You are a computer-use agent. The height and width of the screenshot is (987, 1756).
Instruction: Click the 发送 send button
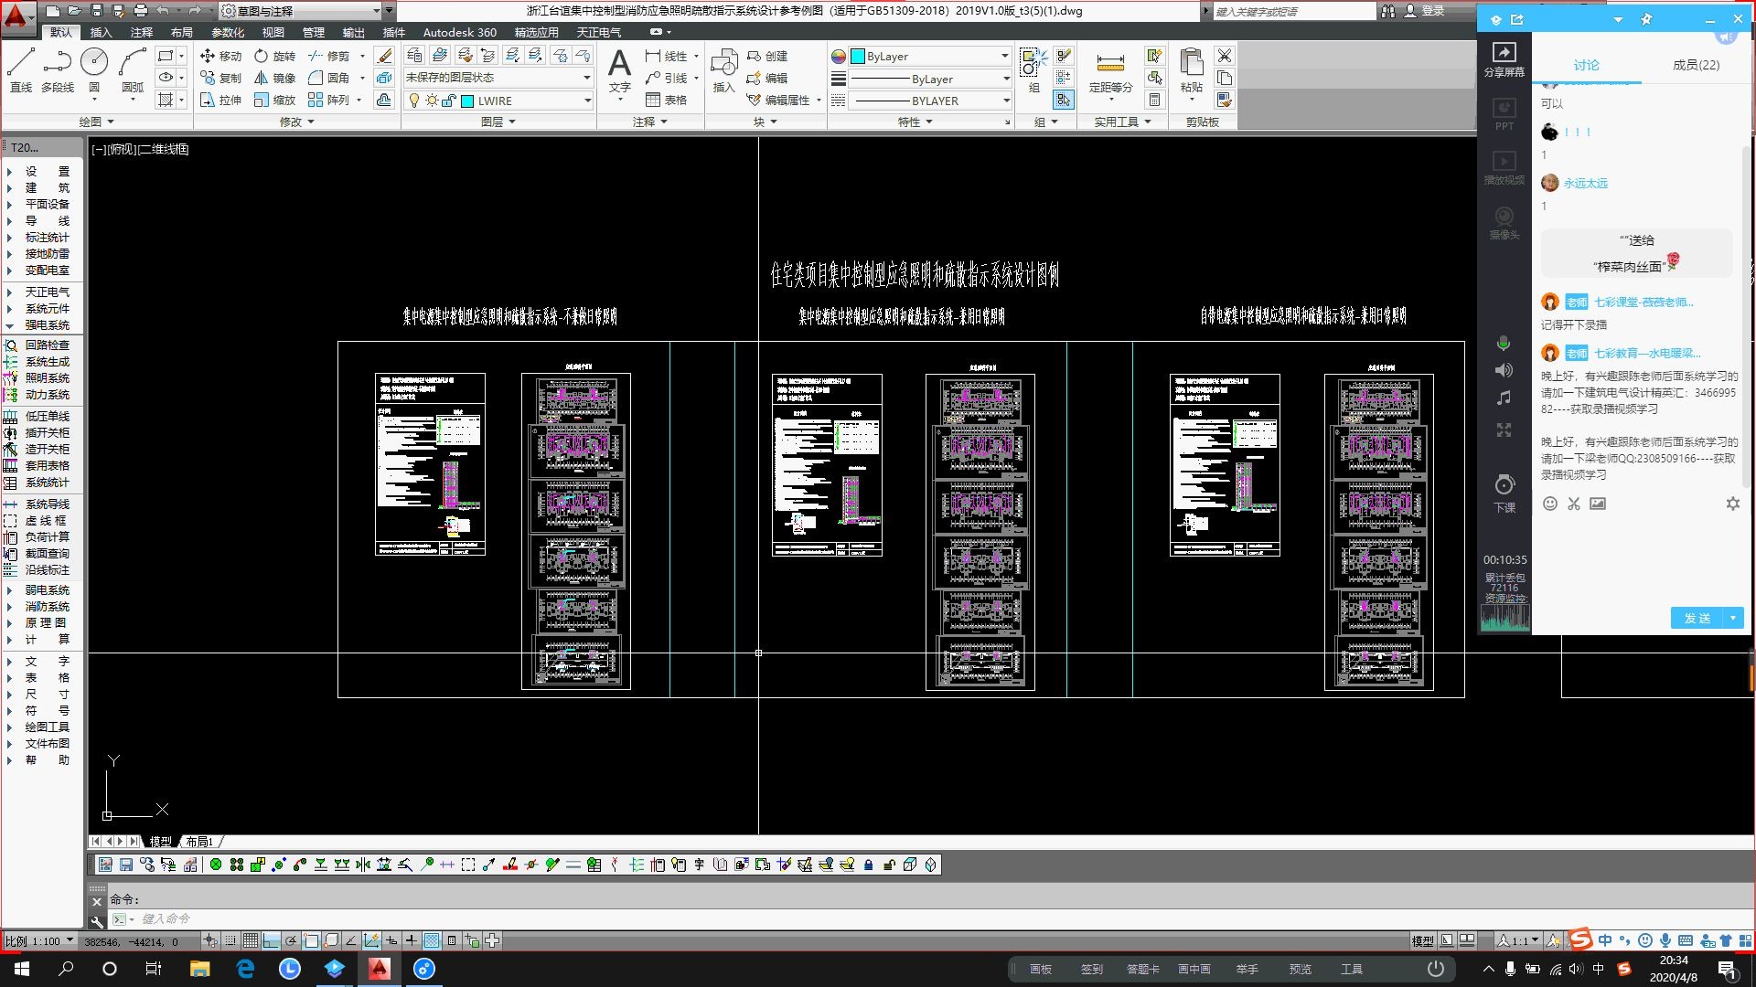1697,619
